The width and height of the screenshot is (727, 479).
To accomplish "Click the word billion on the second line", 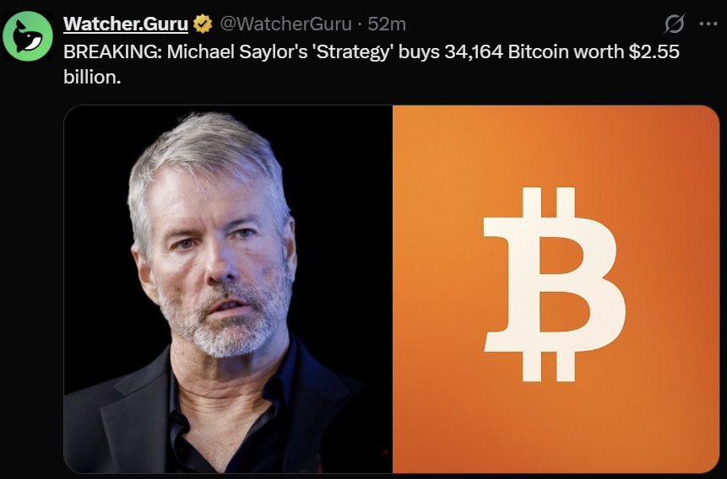I will pyautogui.click(x=92, y=77).
